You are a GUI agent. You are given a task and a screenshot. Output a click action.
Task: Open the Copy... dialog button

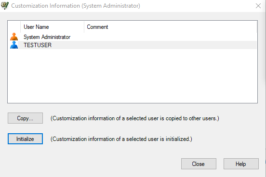pyautogui.click(x=25, y=118)
